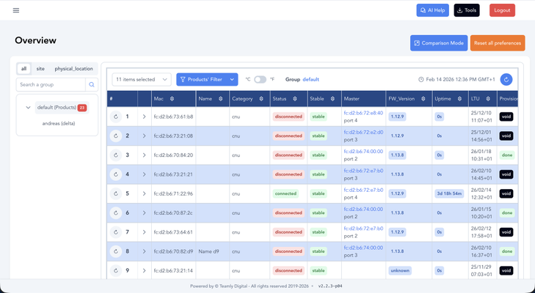Expand Products' Filter dropdown arrow
The width and height of the screenshot is (535, 293).
232,79
